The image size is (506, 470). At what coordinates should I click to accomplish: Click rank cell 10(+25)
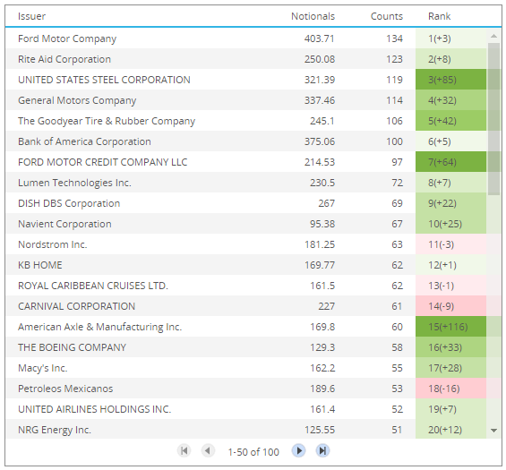coord(450,224)
